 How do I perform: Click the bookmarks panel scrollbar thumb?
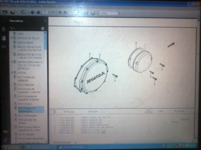[x=45, y=42]
